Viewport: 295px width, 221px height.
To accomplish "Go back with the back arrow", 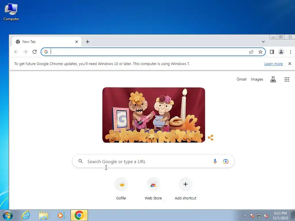I will 16,52.
